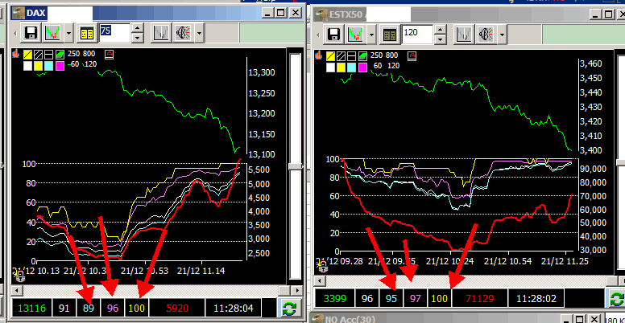Click the floppy disk save icon in DAX window

pos(31,33)
